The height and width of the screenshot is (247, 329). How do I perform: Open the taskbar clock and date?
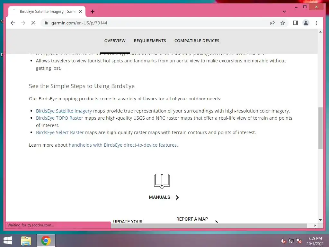pyautogui.click(x=315, y=241)
